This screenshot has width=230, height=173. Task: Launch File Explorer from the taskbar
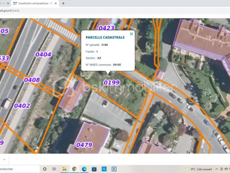pyautogui.click(x=64, y=169)
